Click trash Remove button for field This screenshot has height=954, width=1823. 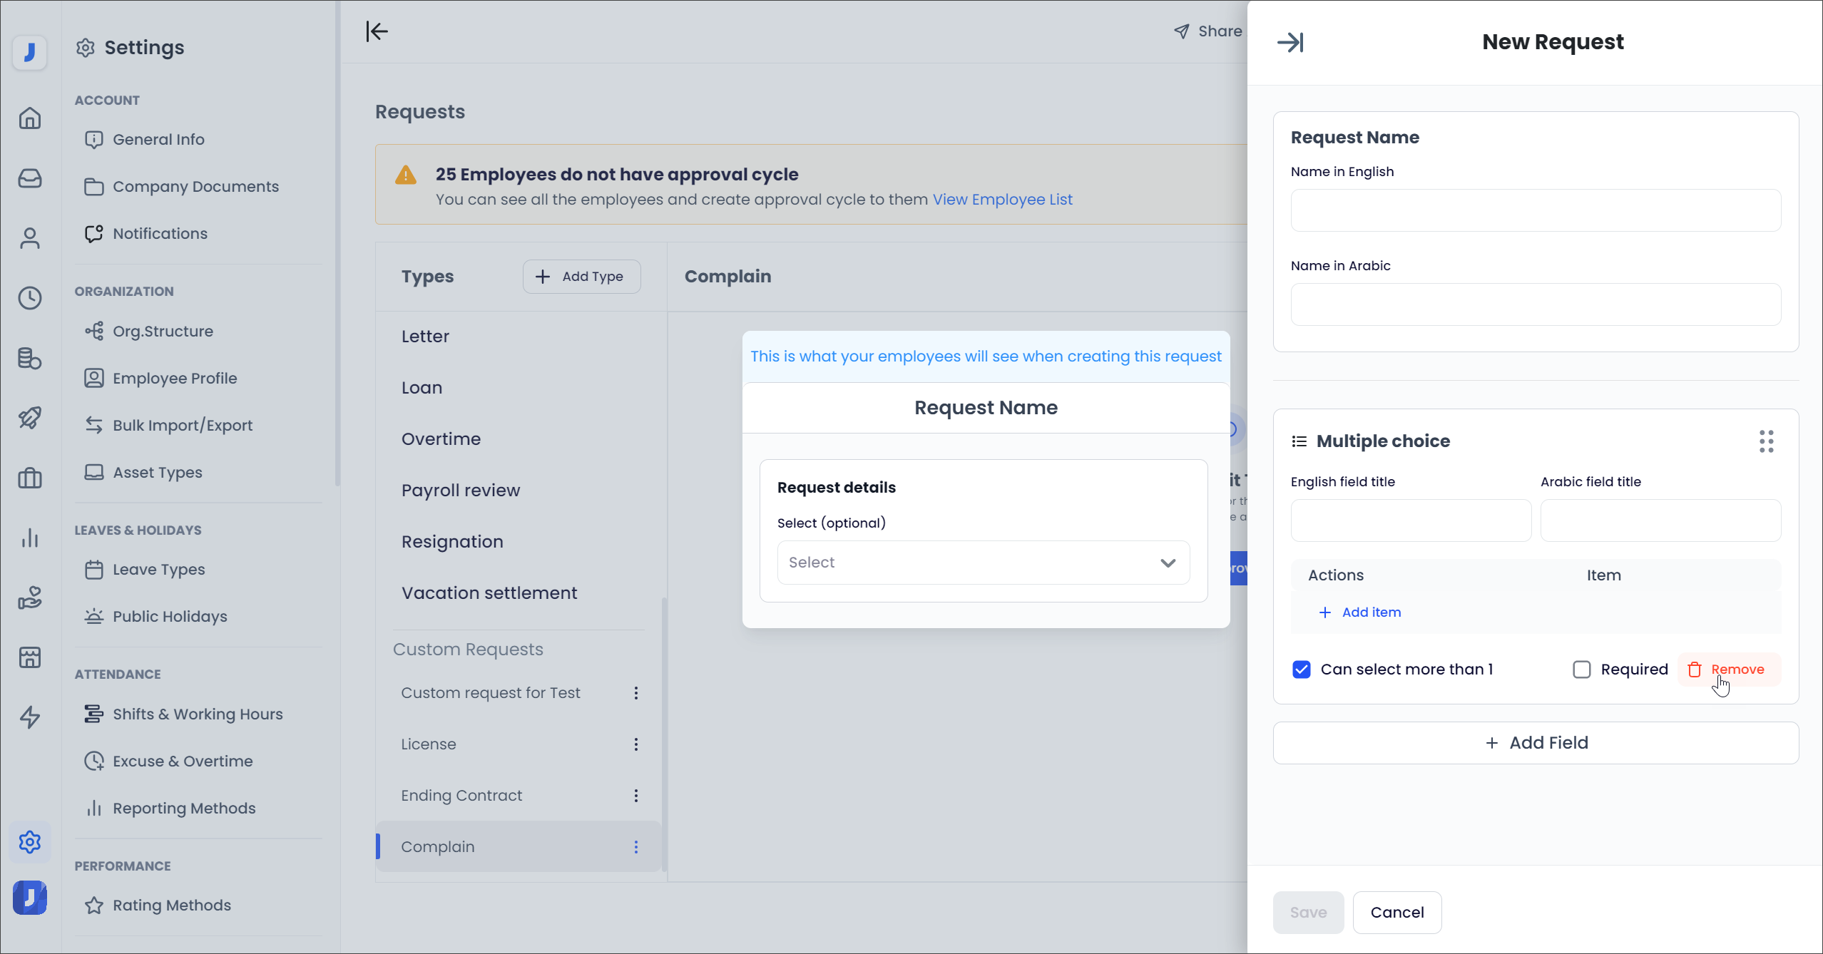[1728, 670]
